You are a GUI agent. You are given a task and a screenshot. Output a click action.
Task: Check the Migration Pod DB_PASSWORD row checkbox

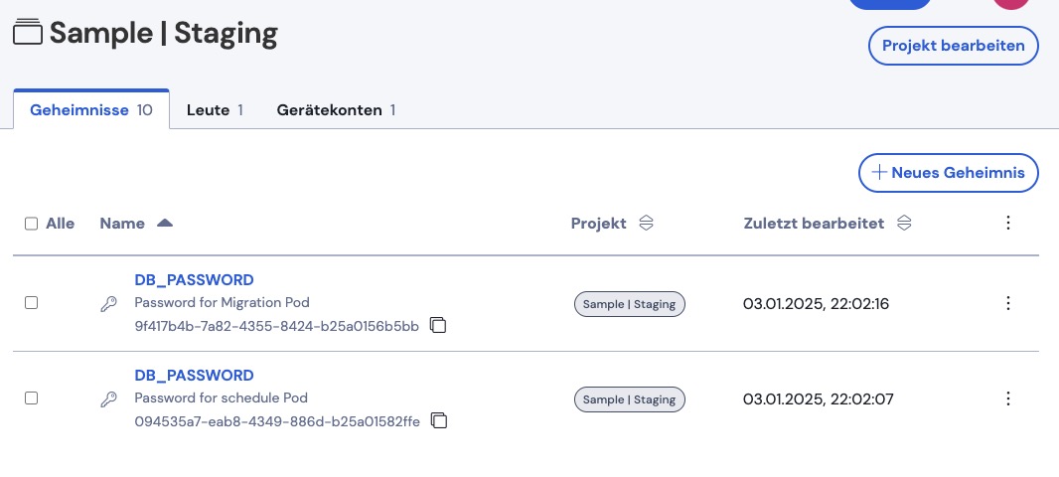tap(31, 303)
